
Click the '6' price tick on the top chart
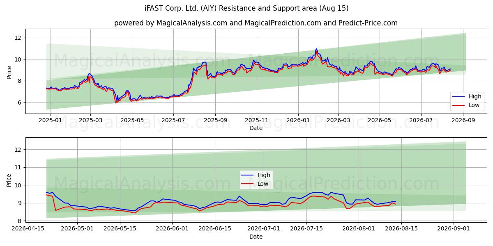(21, 102)
